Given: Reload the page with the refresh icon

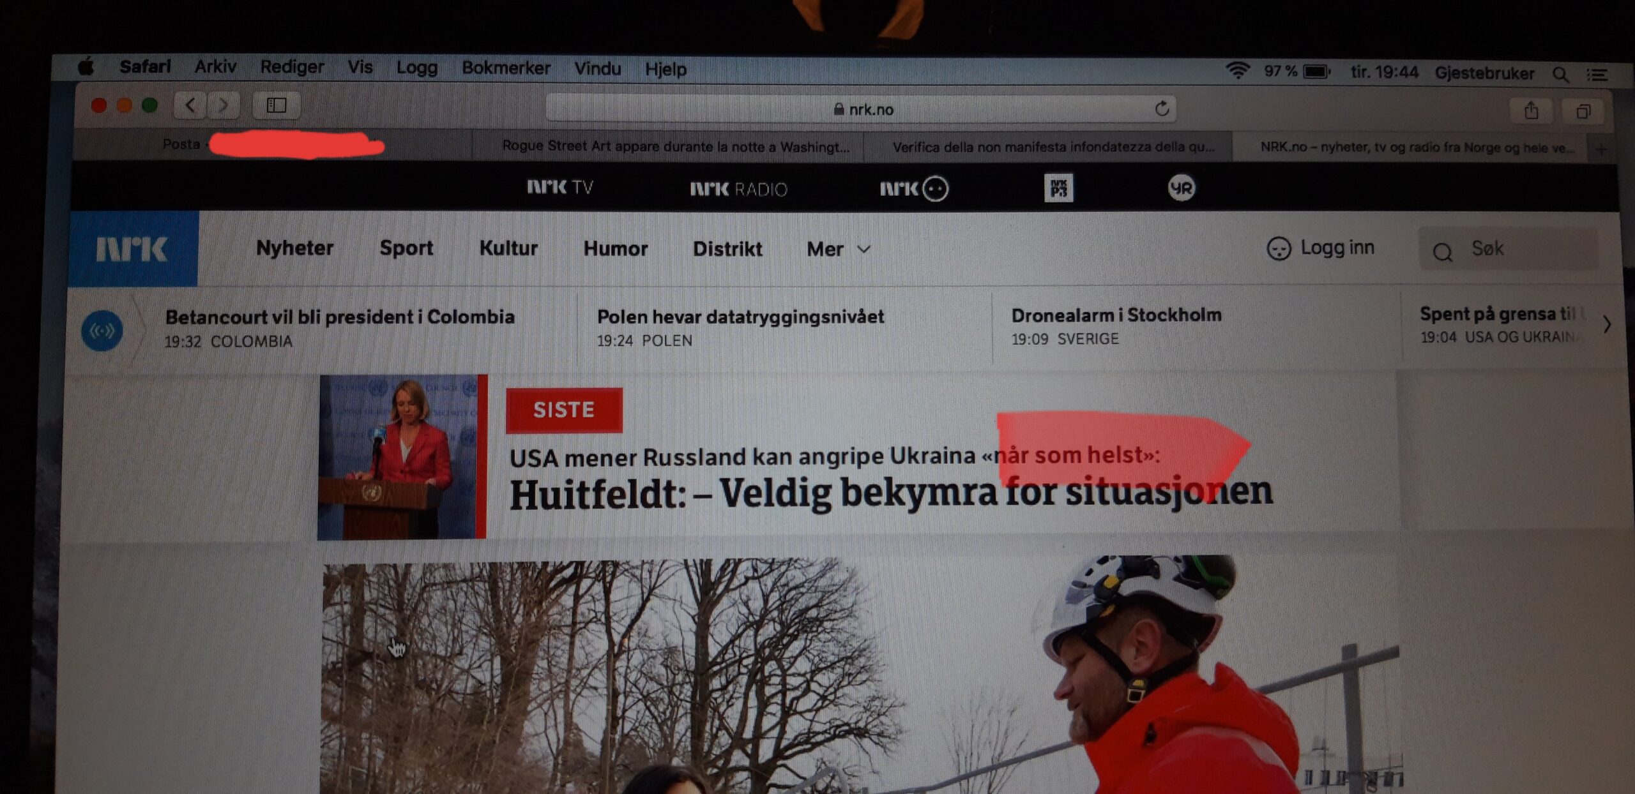Looking at the screenshot, I should coord(1162,109).
